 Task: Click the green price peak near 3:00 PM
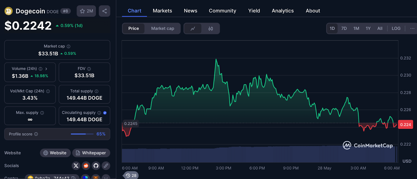pos(216,60)
